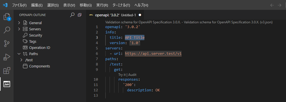Viewport: 286px width, 102px height.
Task: Expand the Servers tree node chevron
Action: pos(19,29)
